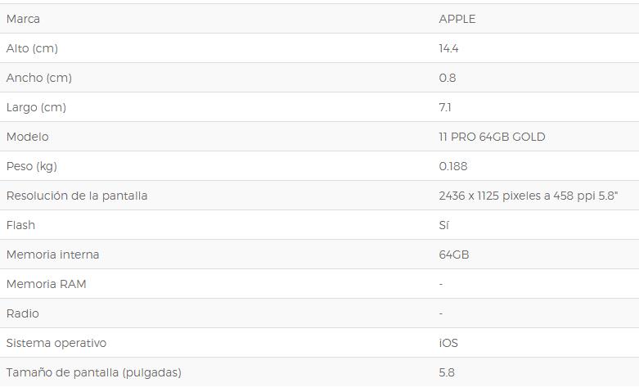Select the iOS operating system value
Viewport: 639px width, 392px height.
point(448,343)
